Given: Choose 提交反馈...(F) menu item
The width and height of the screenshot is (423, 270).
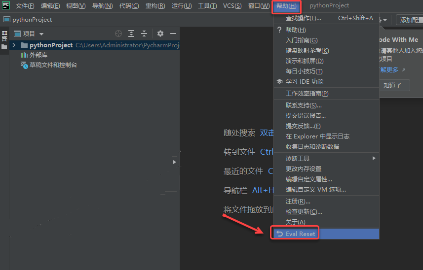Looking at the screenshot, I should click(326, 126).
